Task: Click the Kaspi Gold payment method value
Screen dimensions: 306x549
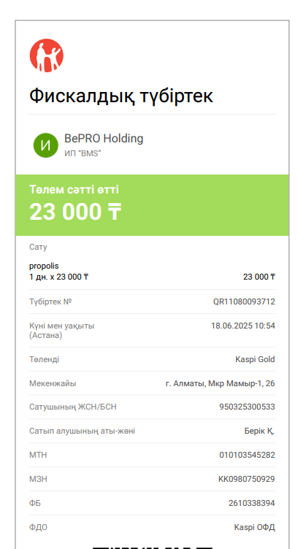Action: (255, 360)
